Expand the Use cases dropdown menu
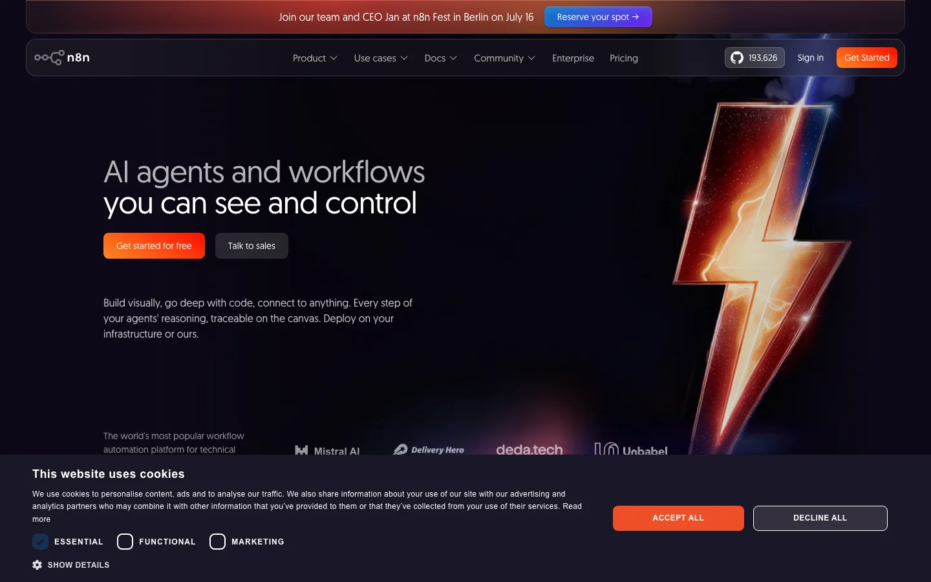This screenshot has width=931, height=582. [x=381, y=58]
